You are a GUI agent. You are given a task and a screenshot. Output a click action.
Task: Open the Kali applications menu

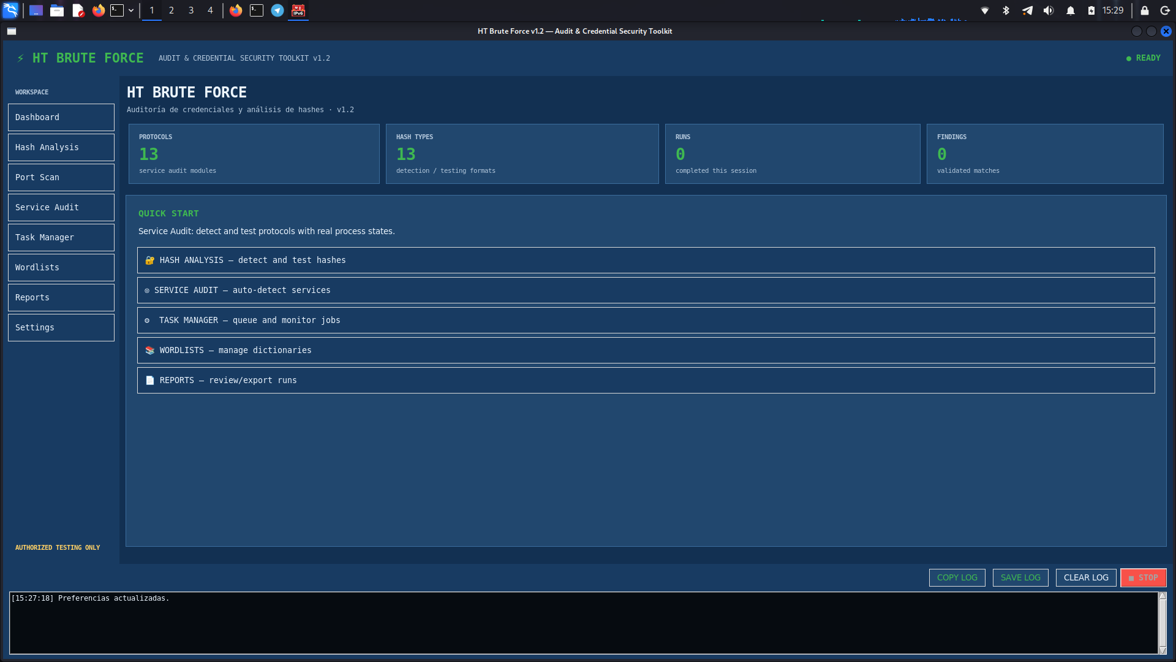[10, 10]
